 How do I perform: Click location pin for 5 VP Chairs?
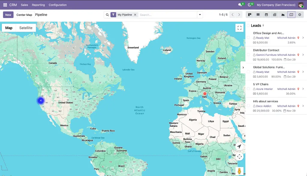click(298, 89)
